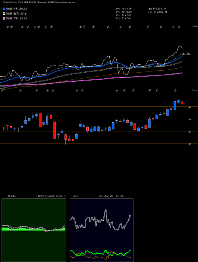The image size is (198, 262).
Task: Click the 37 price axis label
Action: (x=190, y=132)
